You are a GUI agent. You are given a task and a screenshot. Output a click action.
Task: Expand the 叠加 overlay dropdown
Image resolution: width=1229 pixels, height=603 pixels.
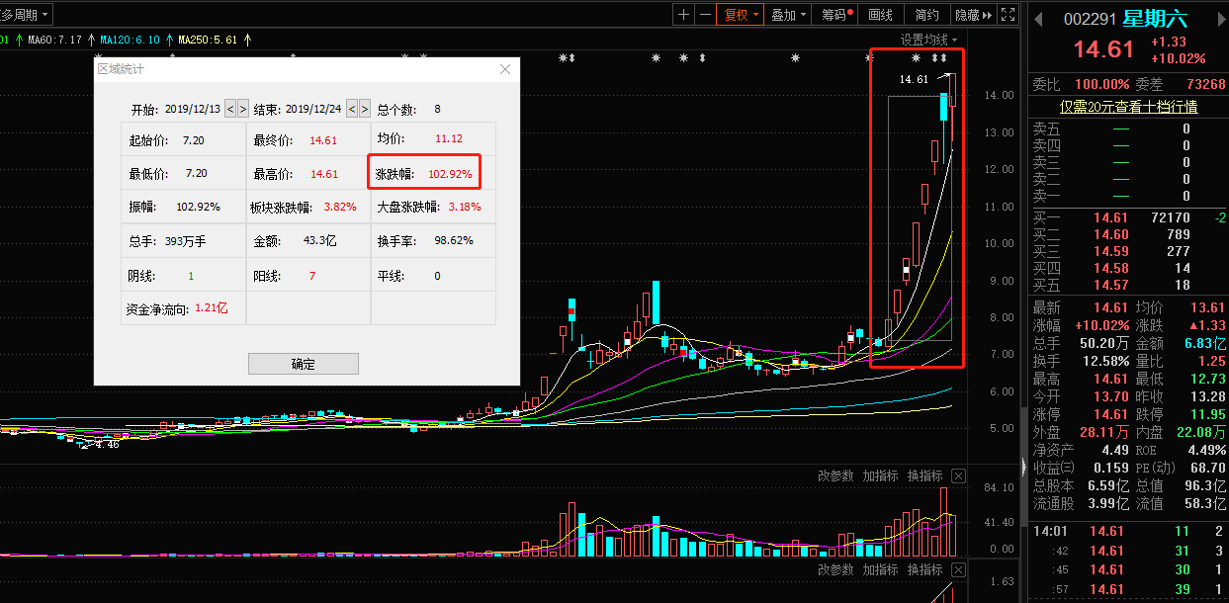789,15
